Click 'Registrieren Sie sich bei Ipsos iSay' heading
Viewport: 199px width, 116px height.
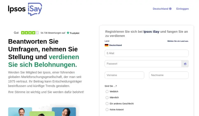tap(146, 34)
